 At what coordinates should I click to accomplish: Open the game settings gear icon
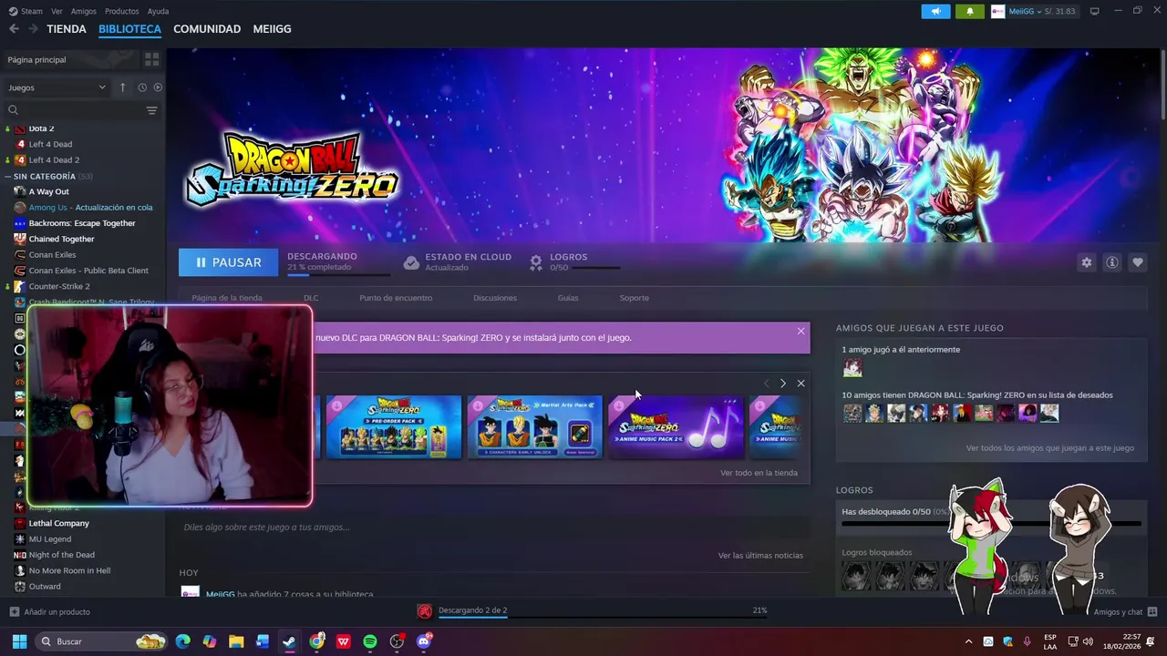(x=1086, y=262)
